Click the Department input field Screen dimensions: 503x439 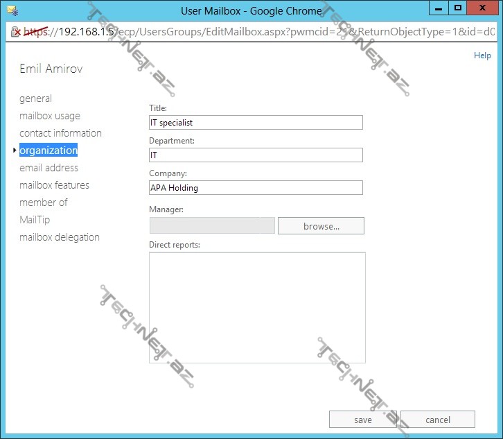(x=256, y=155)
